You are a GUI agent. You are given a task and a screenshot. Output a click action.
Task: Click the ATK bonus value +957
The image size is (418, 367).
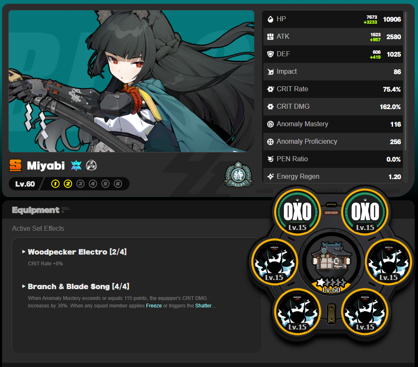point(375,40)
